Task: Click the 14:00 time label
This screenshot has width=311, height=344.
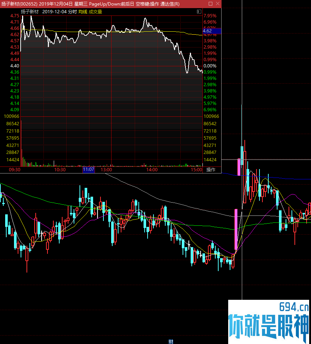Action: coord(152,169)
